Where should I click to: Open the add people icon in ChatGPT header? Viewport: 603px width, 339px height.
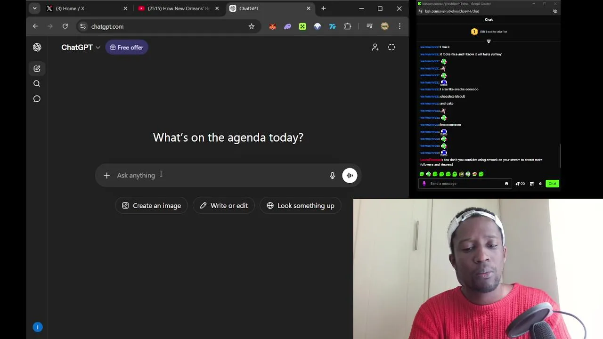click(375, 47)
